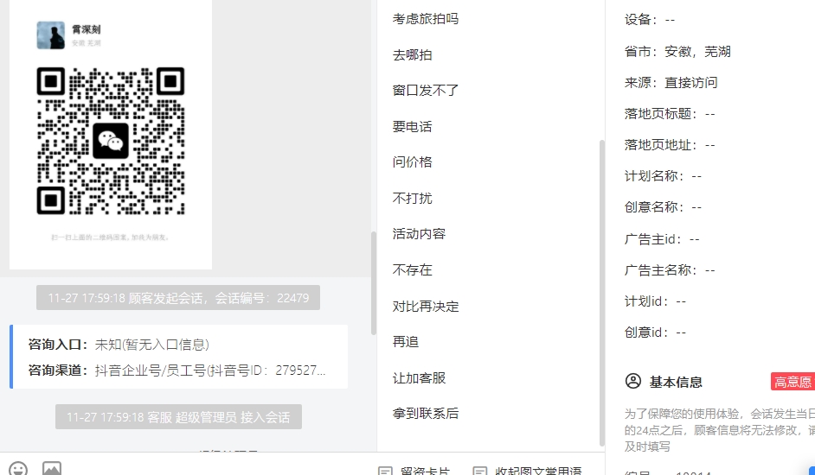The height and width of the screenshot is (475, 815).
Task: Select the 问价格 quick phrase
Action: (x=412, y=162)
